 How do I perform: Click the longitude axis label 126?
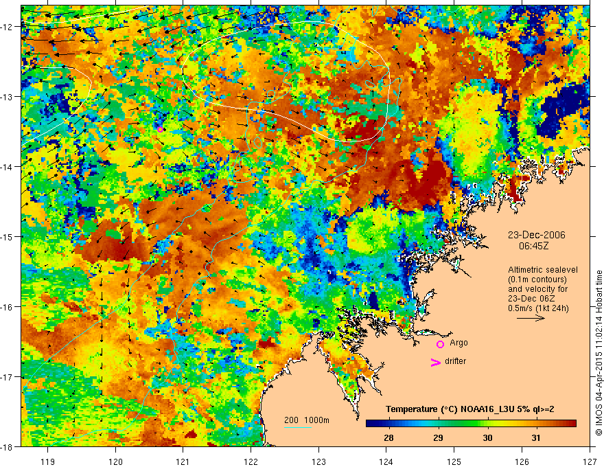522,462
